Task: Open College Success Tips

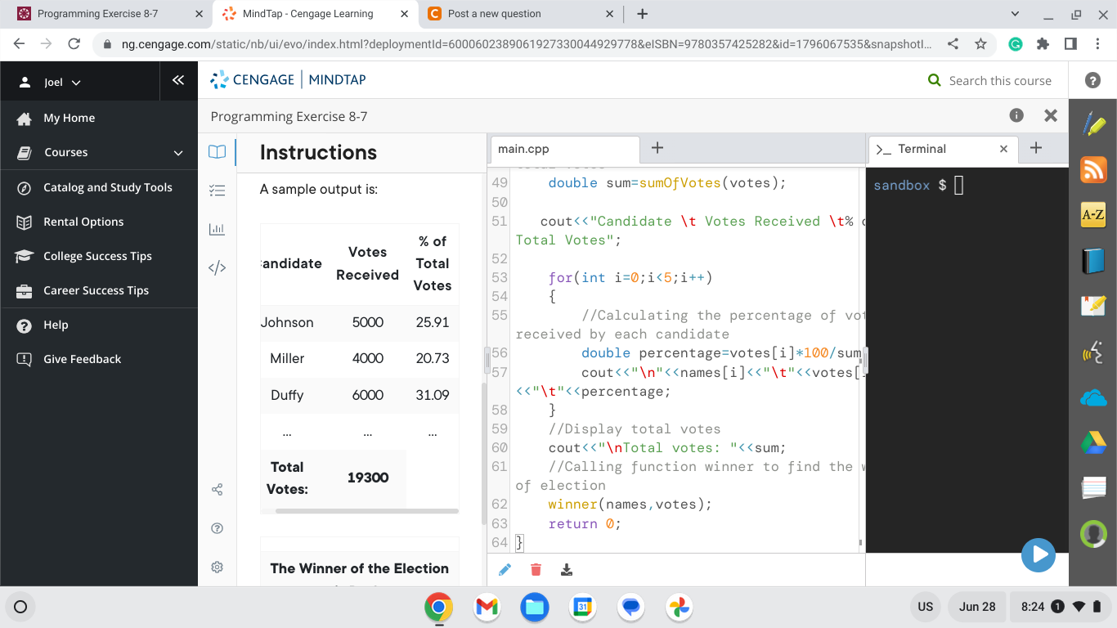Action: [99, 256]
